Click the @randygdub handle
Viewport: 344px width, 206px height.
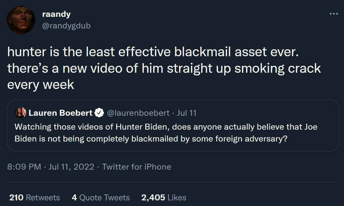coord(66,25)
